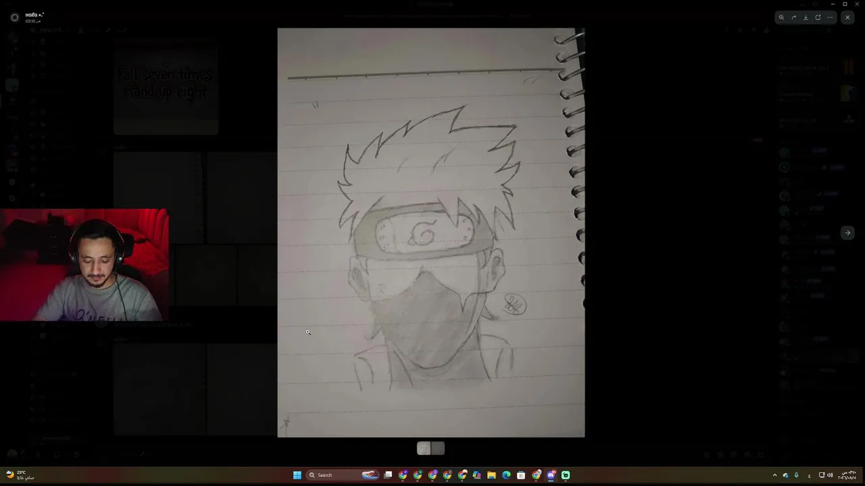Open the Windows Start menu
Viewport: 865px width, 486px height.
tap(297, 475)
